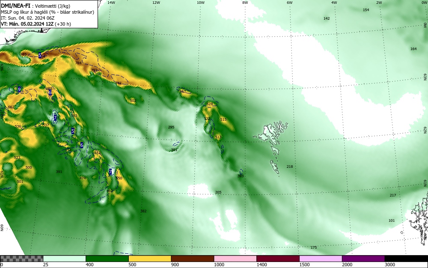Click the map value 474

pos(83,178)
